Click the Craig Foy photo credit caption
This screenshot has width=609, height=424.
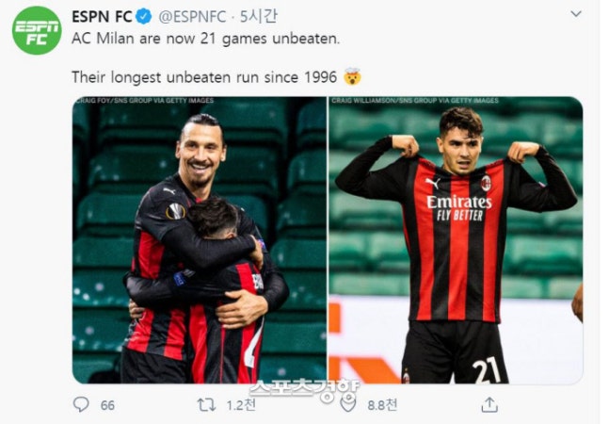coord(144,101)
